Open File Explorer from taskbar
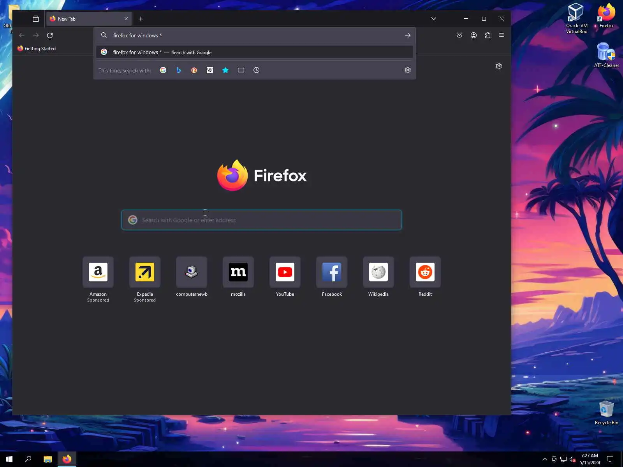 [48, 459]
